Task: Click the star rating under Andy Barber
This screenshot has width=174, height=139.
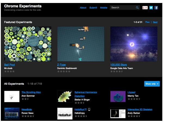Action: [134, 116]
